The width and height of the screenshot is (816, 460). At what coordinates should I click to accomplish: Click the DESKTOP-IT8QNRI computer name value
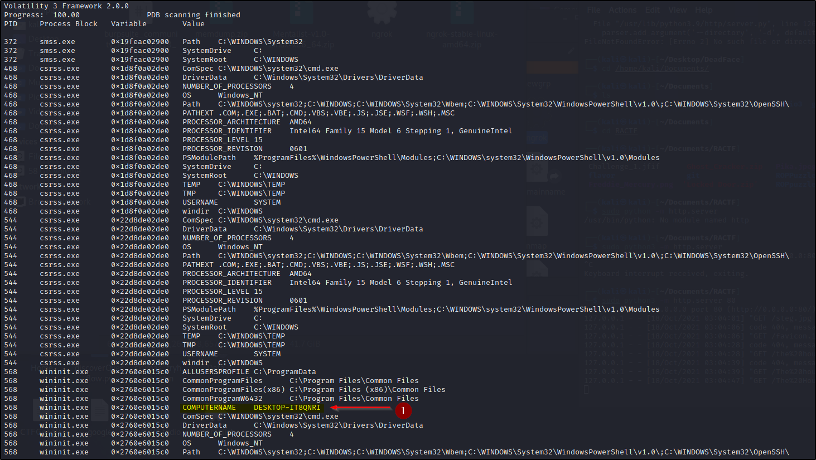click(x=287, y=408)
